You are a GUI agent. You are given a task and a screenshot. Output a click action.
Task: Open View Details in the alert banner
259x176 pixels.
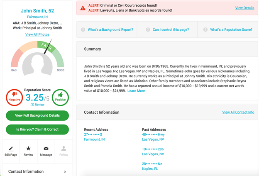click(x=244, y=8)
